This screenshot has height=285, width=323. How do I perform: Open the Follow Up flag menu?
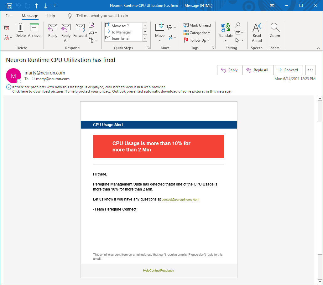[x=196, y=40]
